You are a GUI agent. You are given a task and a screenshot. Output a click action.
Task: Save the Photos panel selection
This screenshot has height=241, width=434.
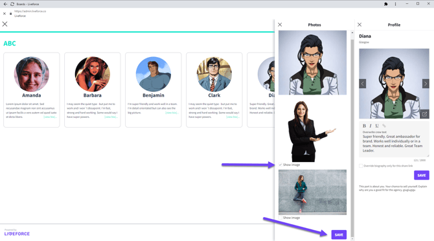point(339,235)
